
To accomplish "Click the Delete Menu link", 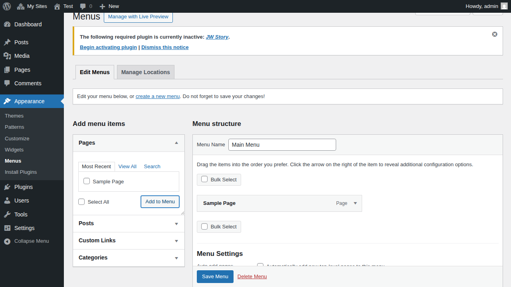I will point(252,277).
